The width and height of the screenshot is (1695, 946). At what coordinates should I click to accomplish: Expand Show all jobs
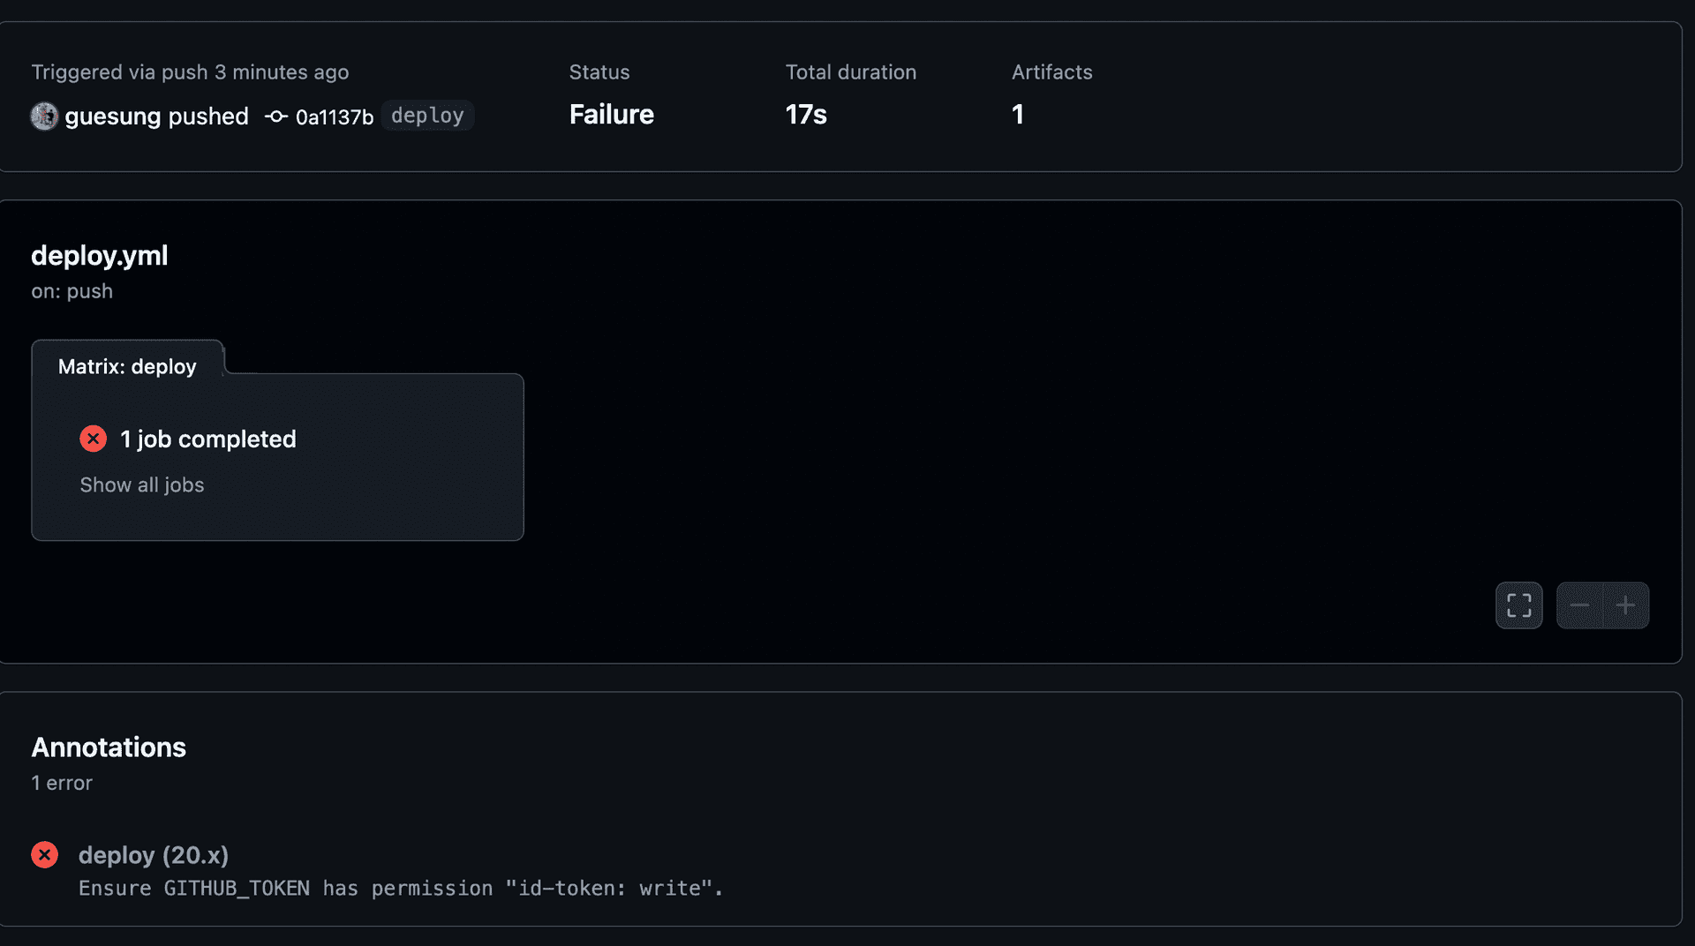pos(141,484)
